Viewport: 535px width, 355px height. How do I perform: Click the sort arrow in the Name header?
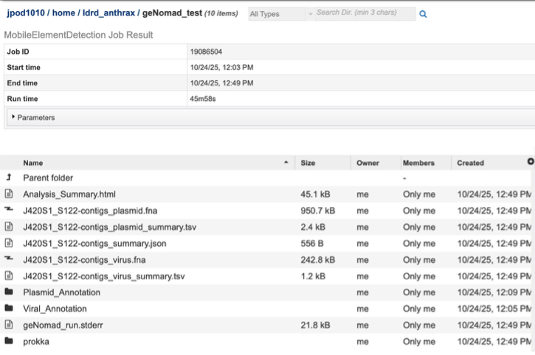pos(286,163)
